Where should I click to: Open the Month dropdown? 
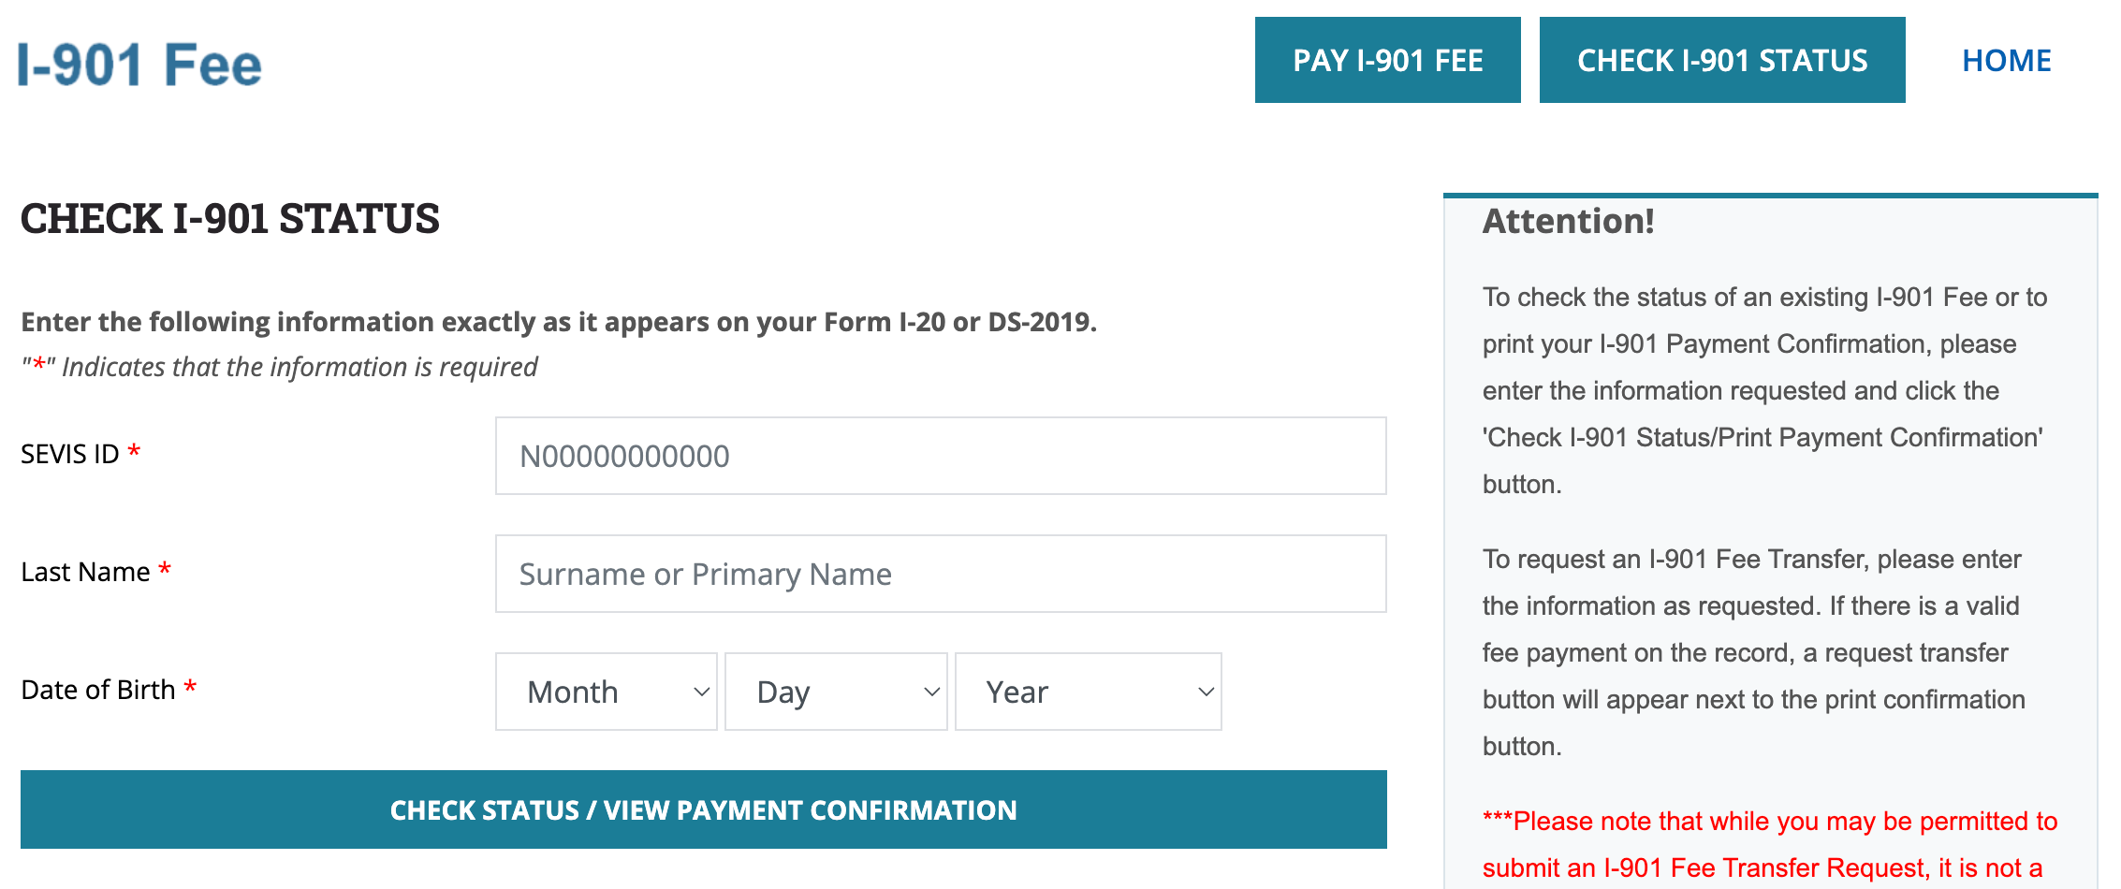pos(607,692)
